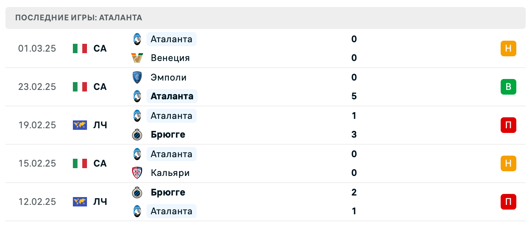Screen dimensions: 532x226
Task: Click orange "Н" badge for Venezia match
Action: [508, 48]
